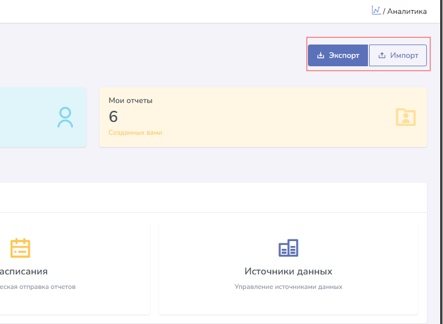Click the download icon inside Экспорт
The image size is (443, 324).
click(320, 56)
